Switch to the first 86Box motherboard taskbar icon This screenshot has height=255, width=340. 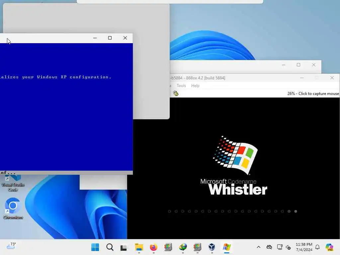click(168, 247)
